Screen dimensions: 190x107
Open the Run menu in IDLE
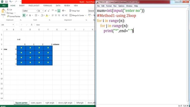tap(115, 6)
